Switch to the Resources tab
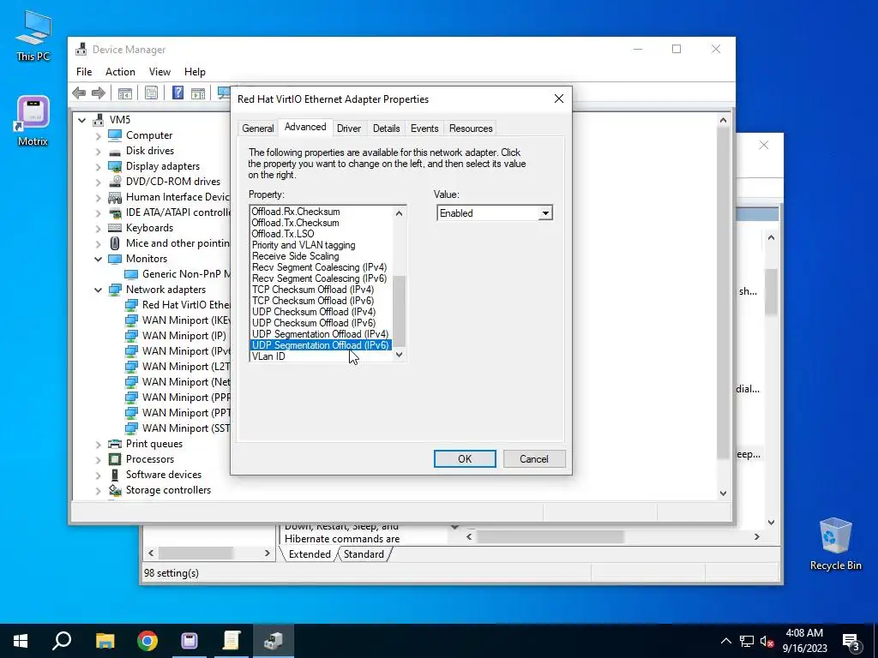Screen dimensions: 878x658 pos(471,129)
